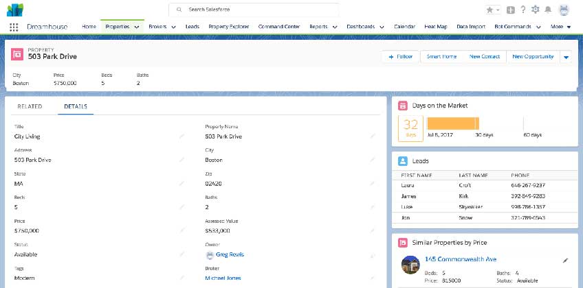Click the Leads card person icon

pyautogui.click(x=403, y=161)
